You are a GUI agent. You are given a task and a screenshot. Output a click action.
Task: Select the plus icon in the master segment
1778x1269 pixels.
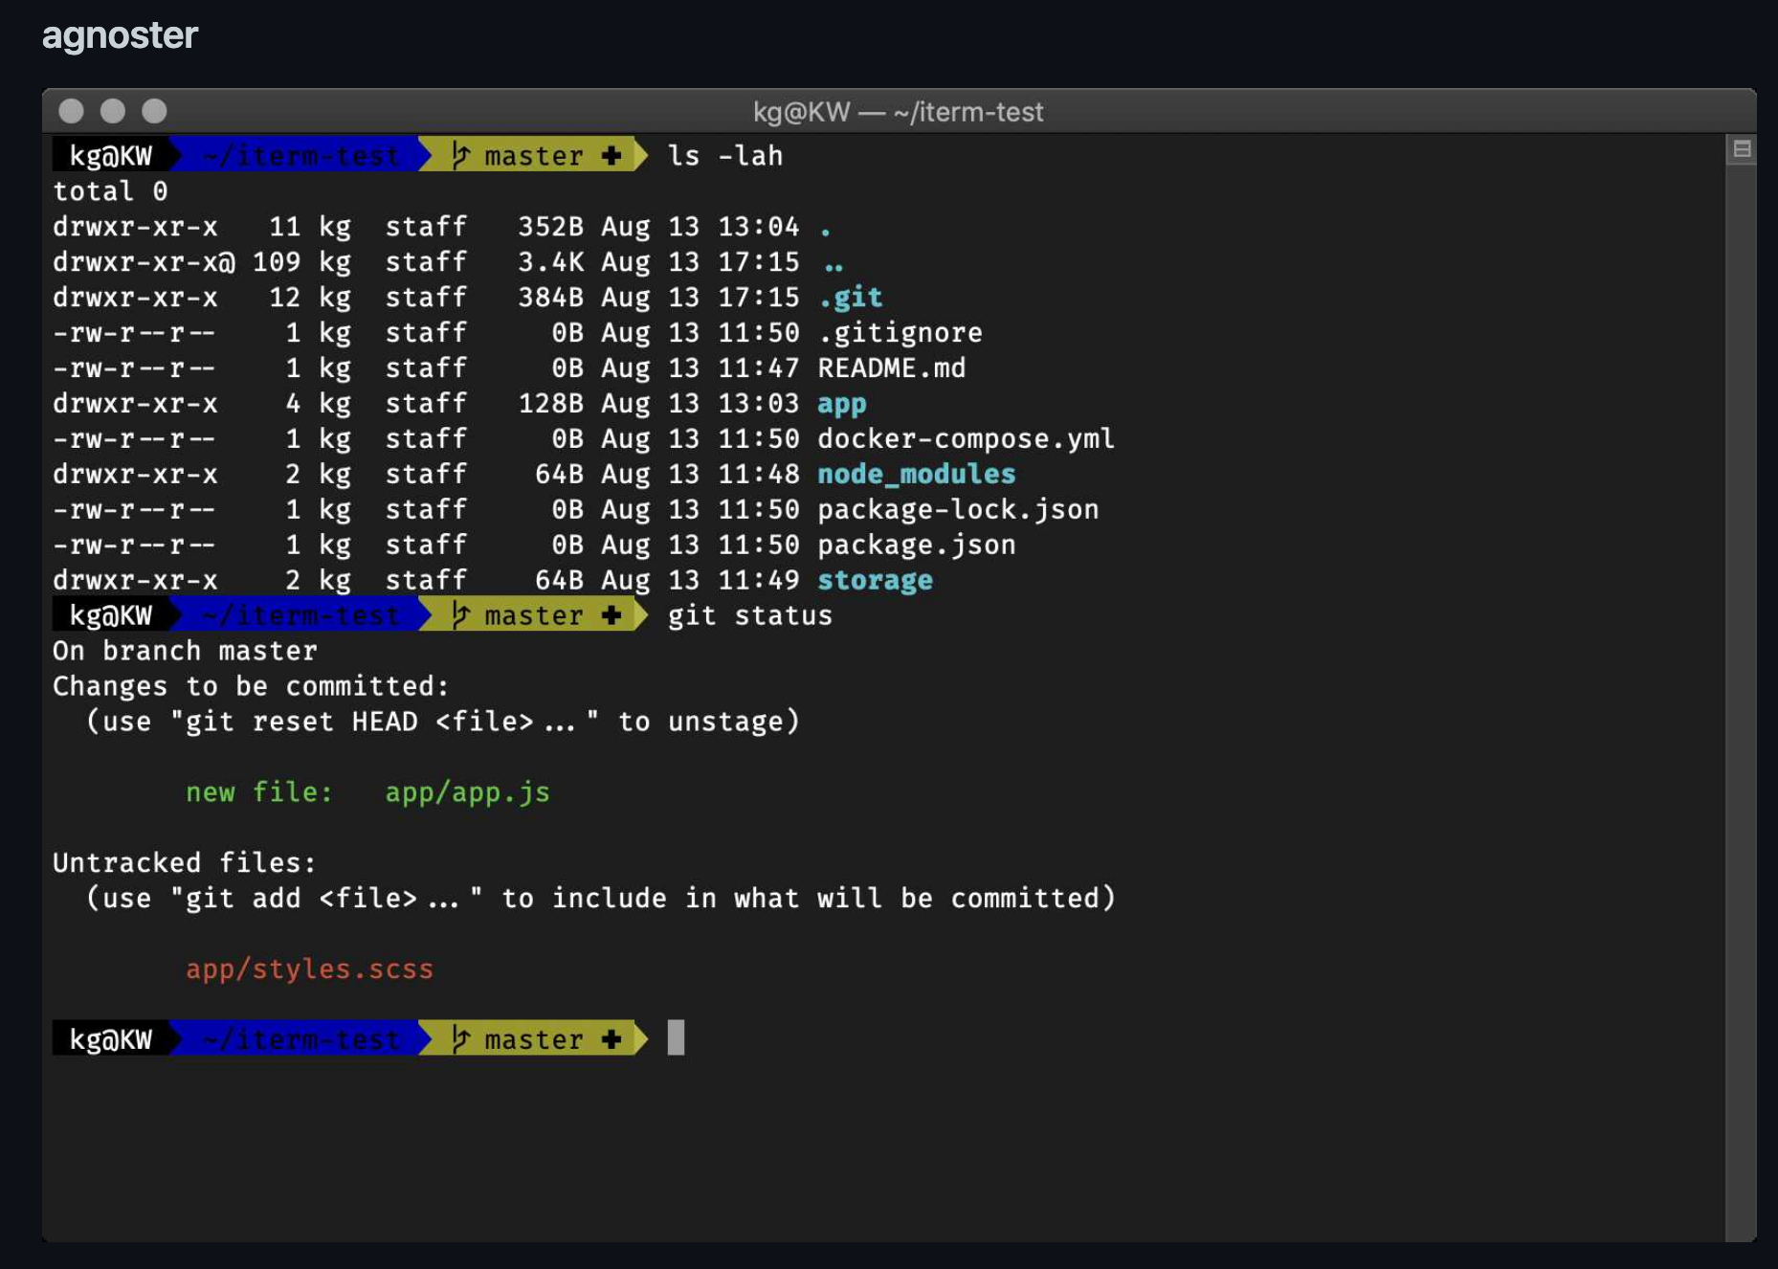pos(612,155)
